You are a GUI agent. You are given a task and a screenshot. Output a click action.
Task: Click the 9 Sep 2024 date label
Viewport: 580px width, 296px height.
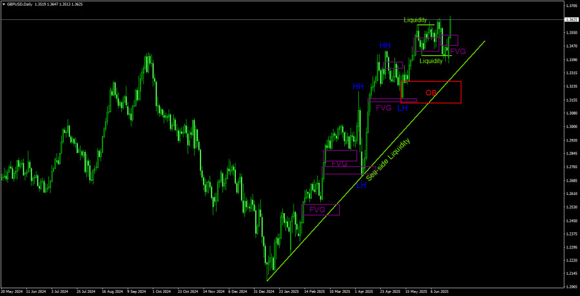click(136, 291)
